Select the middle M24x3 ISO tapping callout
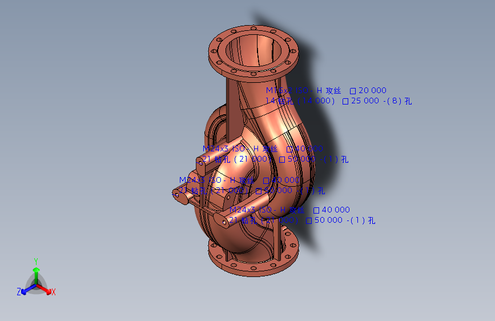 pyautogui.click(x=239, y=180)
